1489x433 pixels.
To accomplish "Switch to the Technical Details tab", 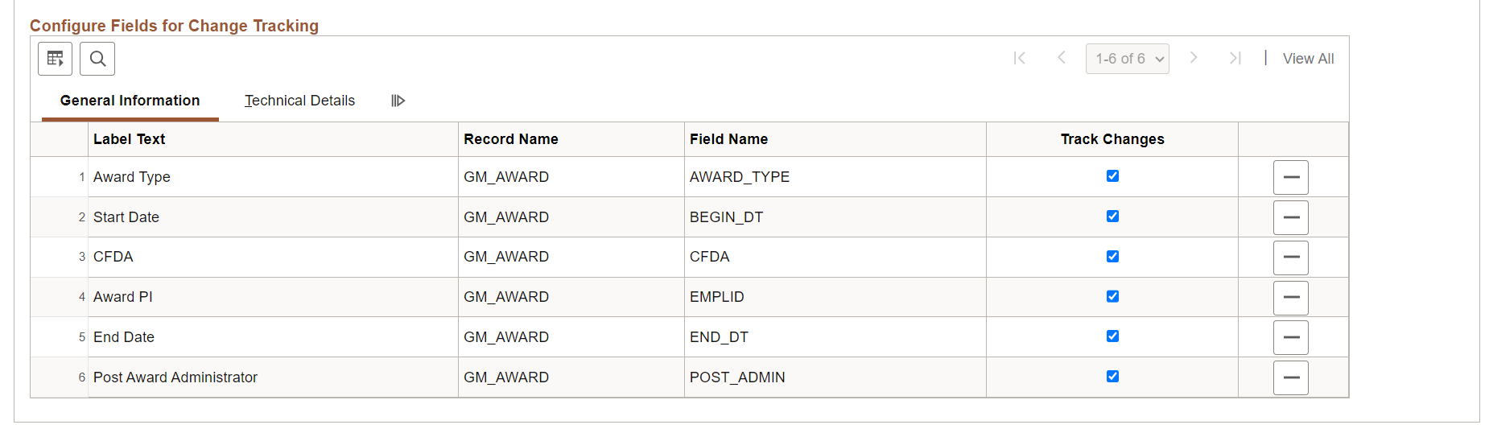I will coord(299,101).
